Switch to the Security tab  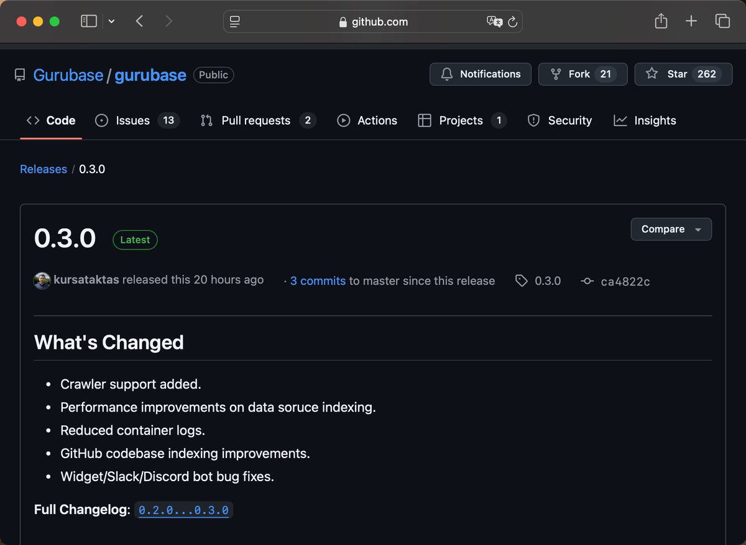coord(559,120)
